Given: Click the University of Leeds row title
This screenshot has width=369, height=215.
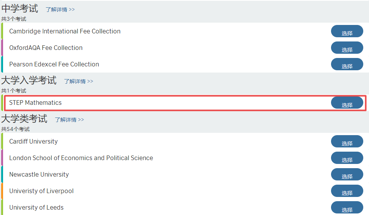Looking at the screenshot, I should (x=36, y=207).
